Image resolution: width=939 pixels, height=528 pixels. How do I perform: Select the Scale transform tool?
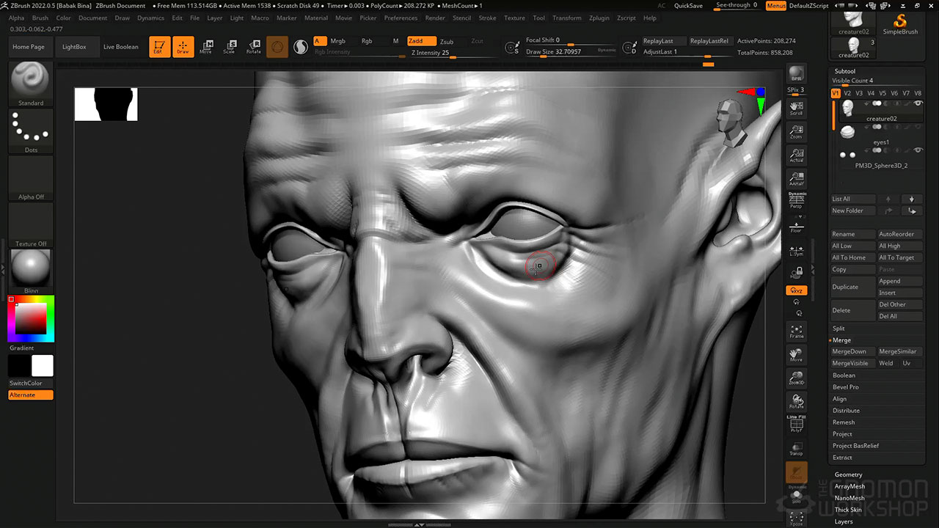pos(230,47)
